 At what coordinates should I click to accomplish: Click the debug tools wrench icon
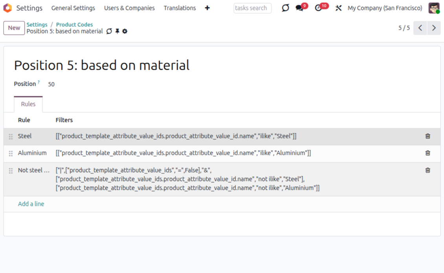pyautogui.click(x=338, y=8)
